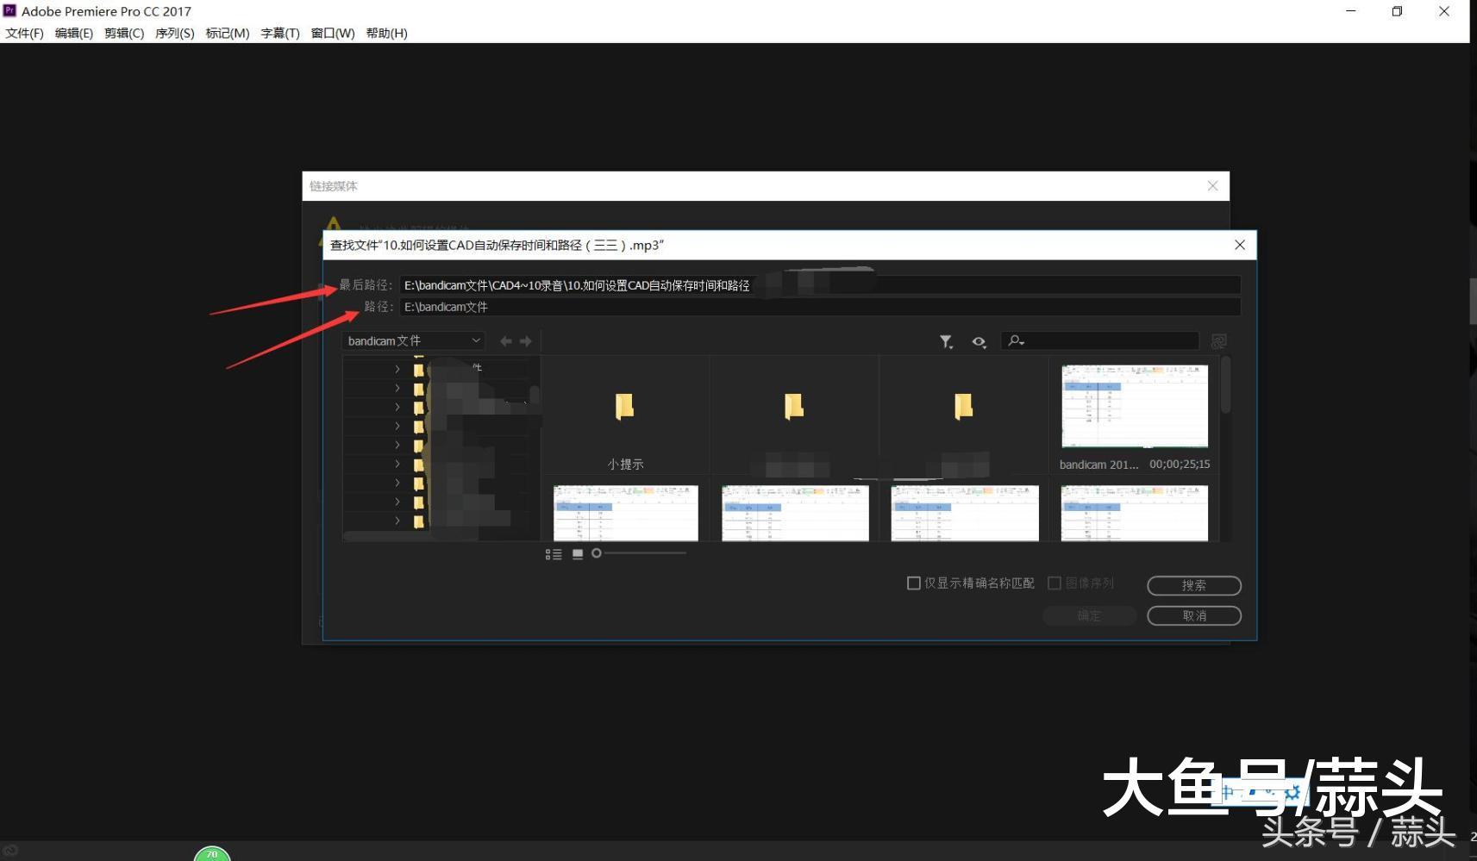Expand the topmost folder in the tree
1477x861 pixels.
pyautogui.click(x=397, y=369)
